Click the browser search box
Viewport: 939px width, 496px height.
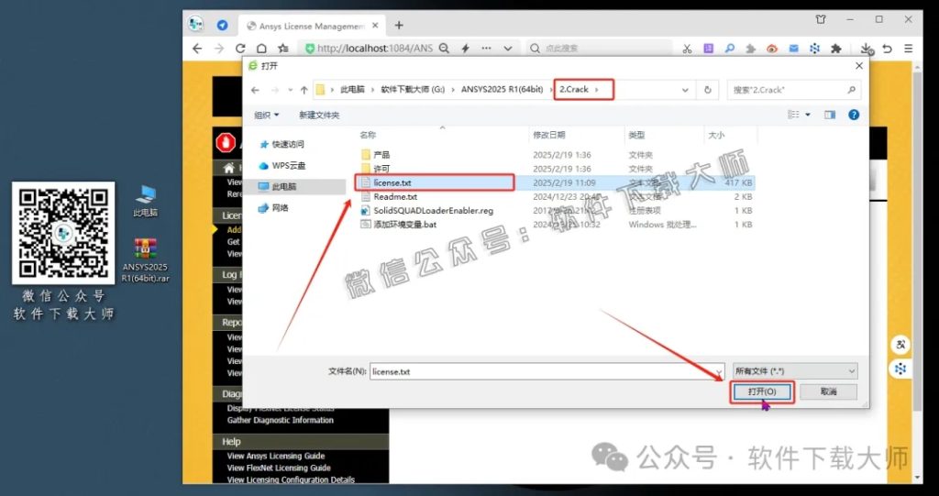pyautogui.click(x=599, y=49)
